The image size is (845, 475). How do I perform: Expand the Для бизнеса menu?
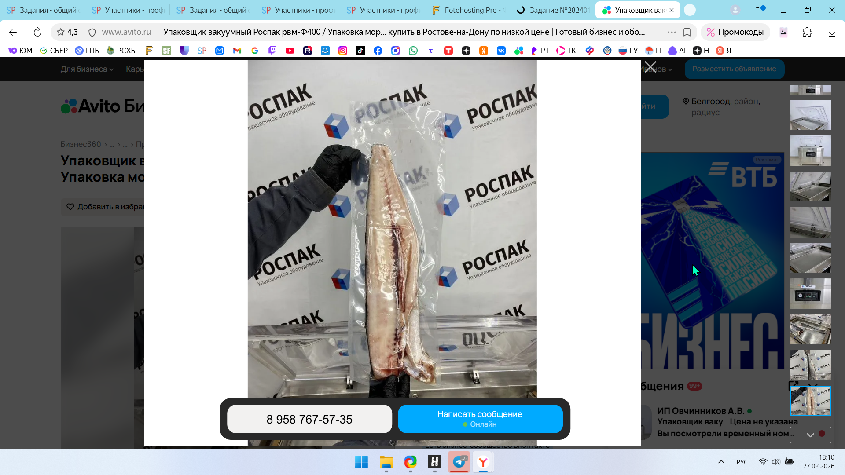pos(87,69)
